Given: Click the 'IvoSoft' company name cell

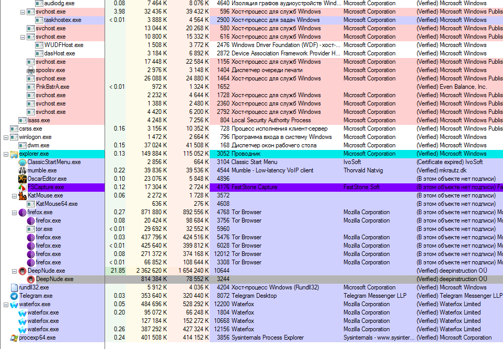Looking at the screenshot, I should point(352,162).
